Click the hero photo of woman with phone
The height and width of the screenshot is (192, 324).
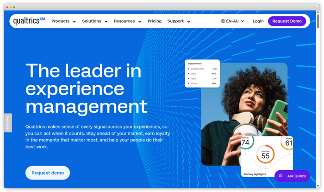(244, 114)
